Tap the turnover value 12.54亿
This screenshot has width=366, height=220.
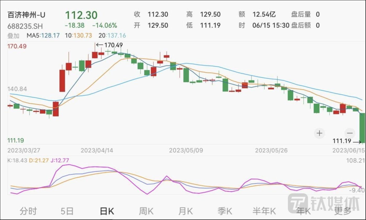pyautogui.click(x=264, y=14)
